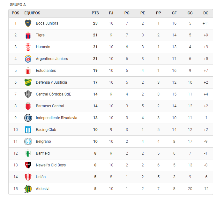
Task: Click the Tigre team badge
Action: [28, 35]
